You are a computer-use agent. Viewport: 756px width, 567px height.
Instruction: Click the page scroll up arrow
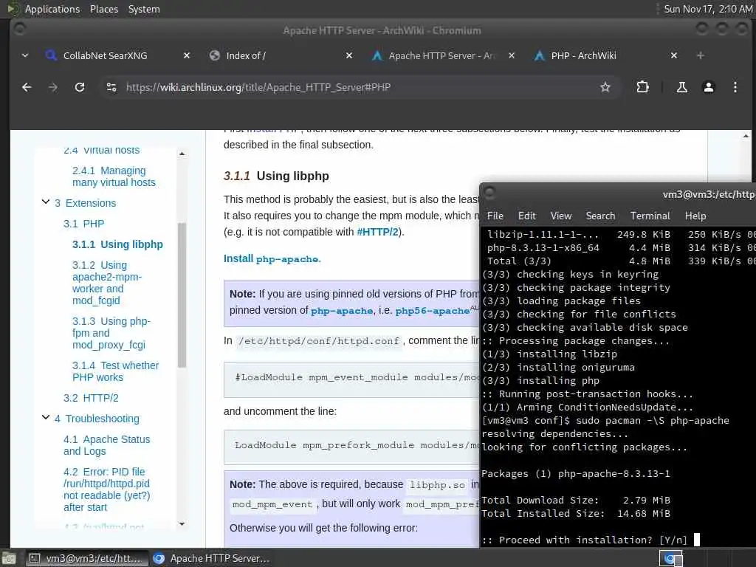(746, 136)
